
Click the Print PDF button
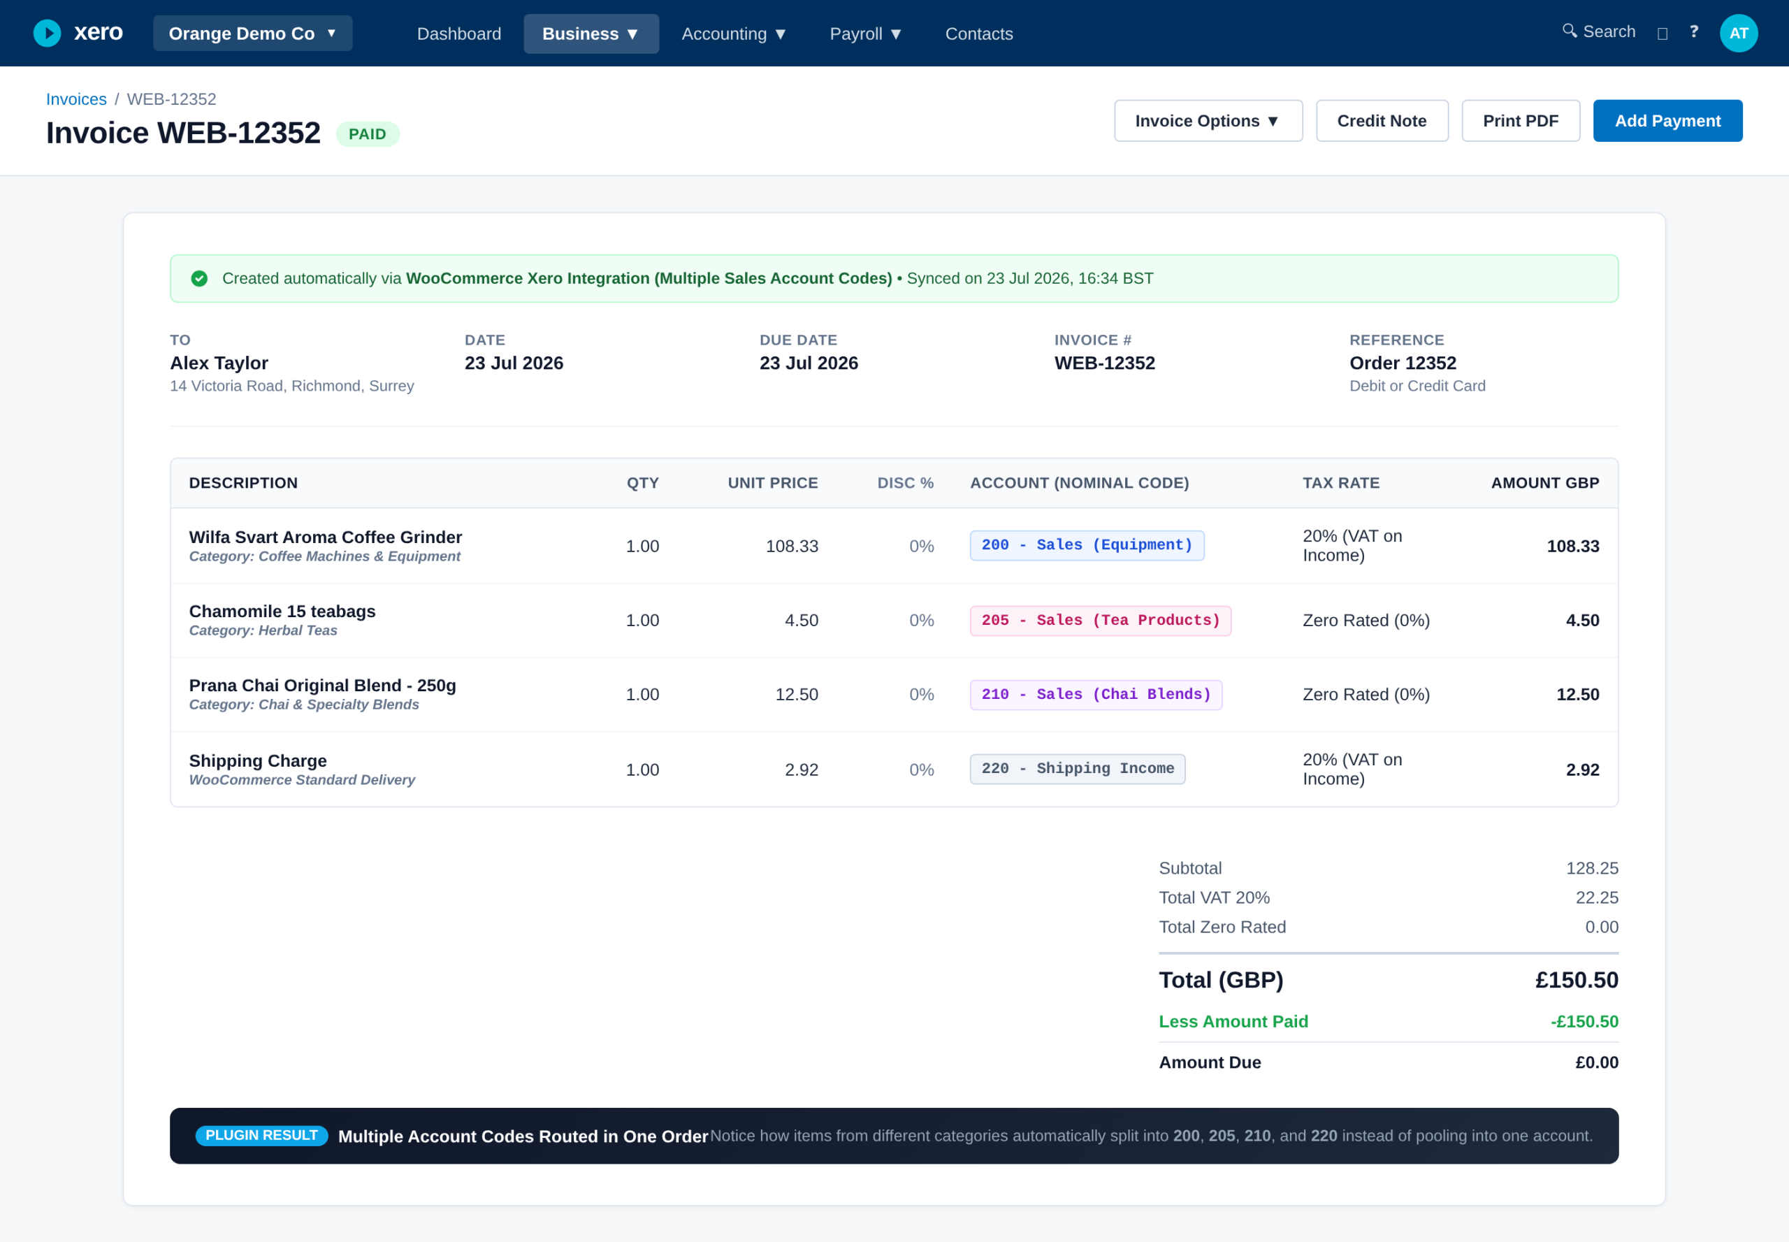pyautogui.click(x=1521, y=121)
